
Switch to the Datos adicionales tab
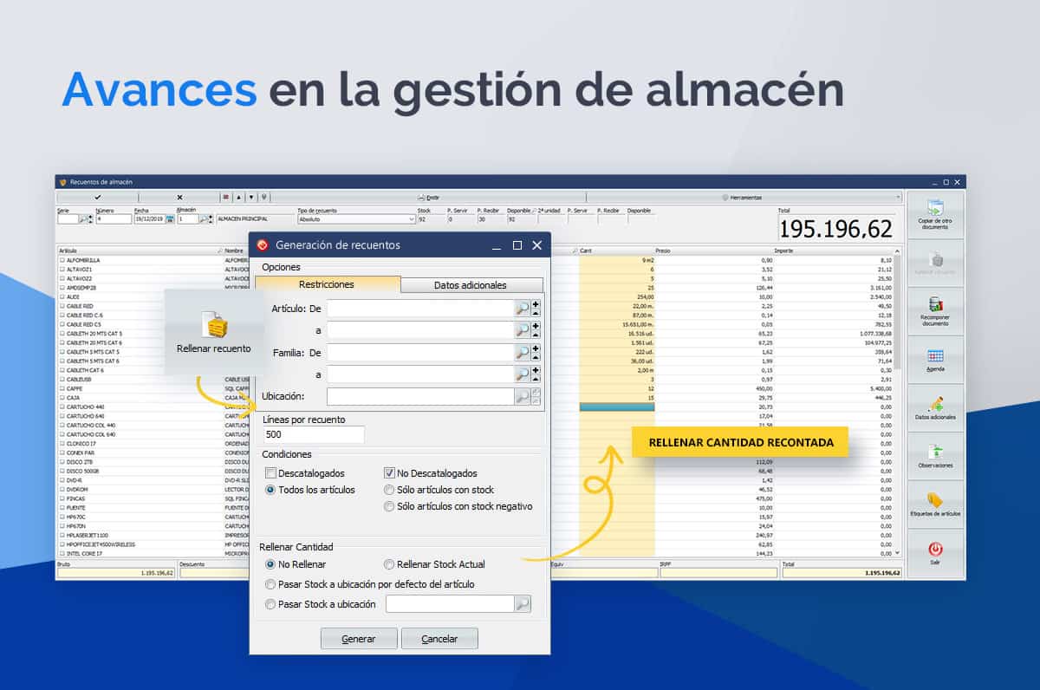pos(471,284)
